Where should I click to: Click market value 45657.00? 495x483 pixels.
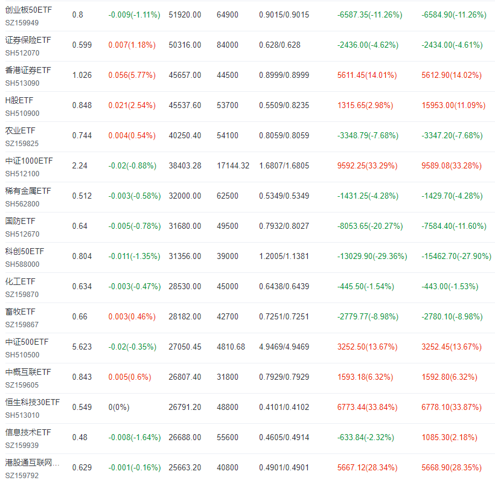(185, 75)
